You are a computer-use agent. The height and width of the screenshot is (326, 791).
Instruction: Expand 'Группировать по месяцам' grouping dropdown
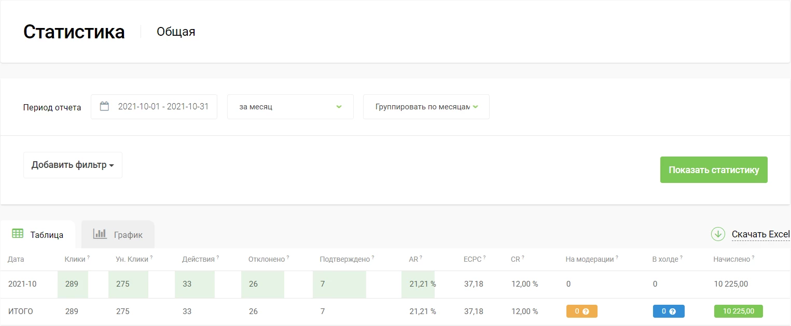tap(426, 107)
